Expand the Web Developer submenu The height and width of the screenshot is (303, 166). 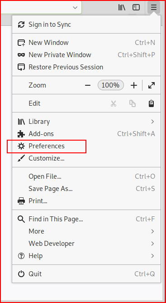pos(86,244)
